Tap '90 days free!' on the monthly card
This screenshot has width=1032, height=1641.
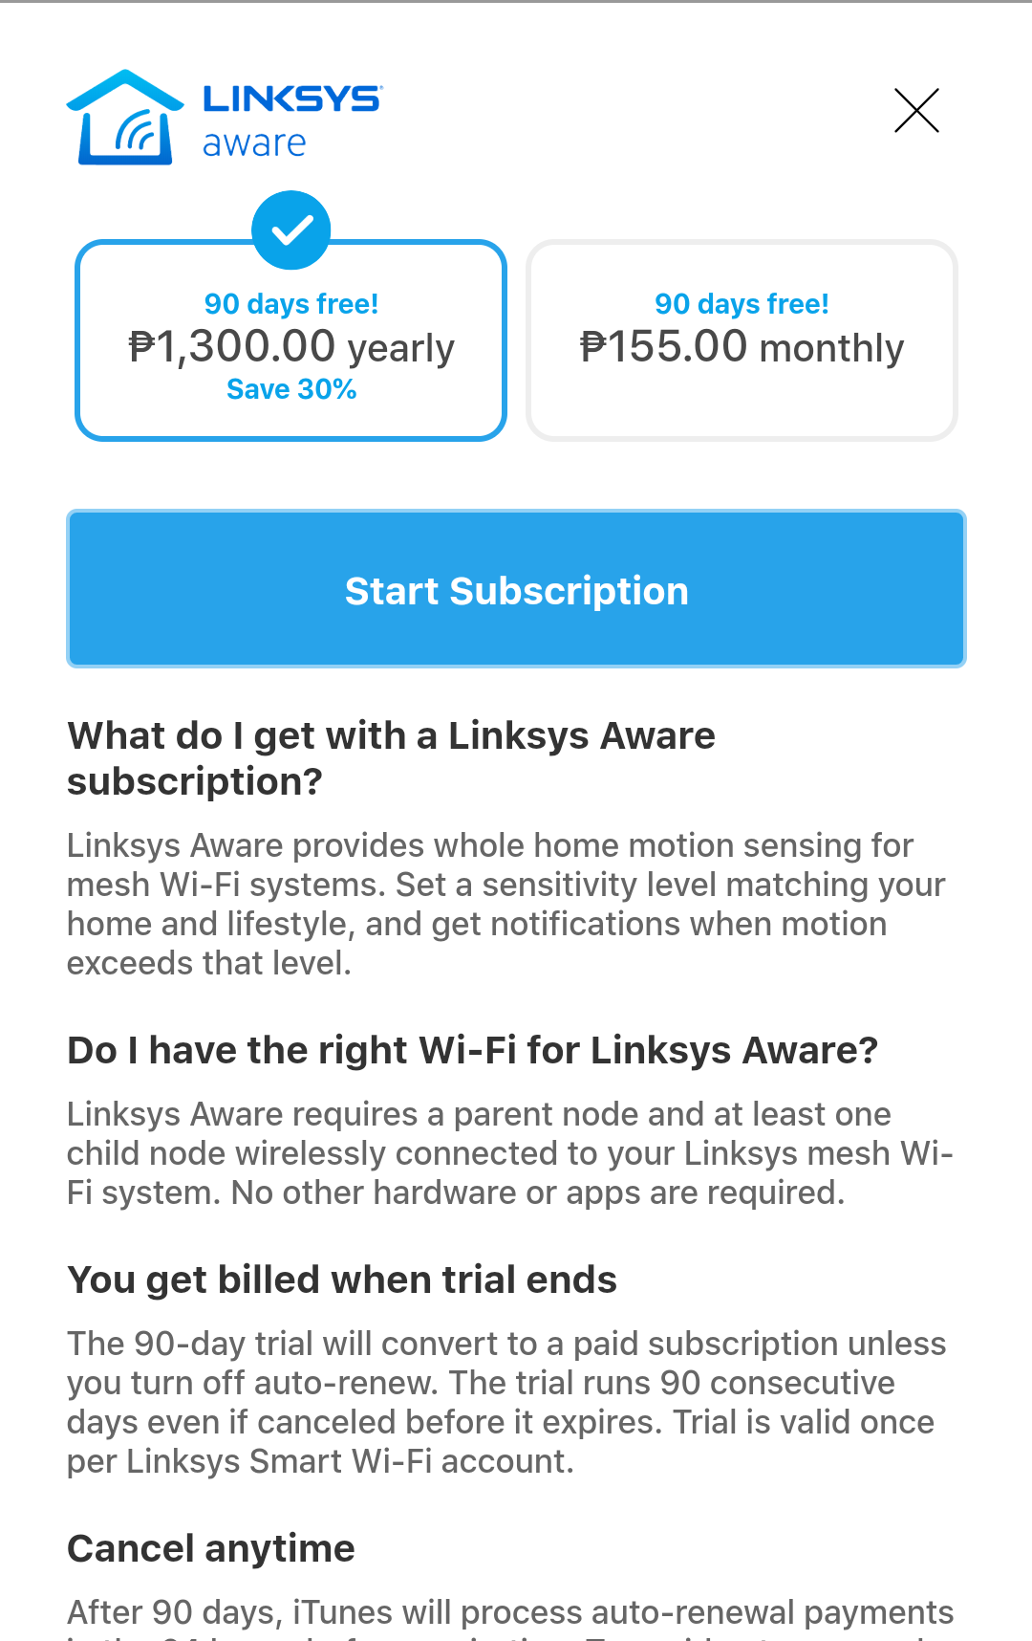click(x=742, y=304)
